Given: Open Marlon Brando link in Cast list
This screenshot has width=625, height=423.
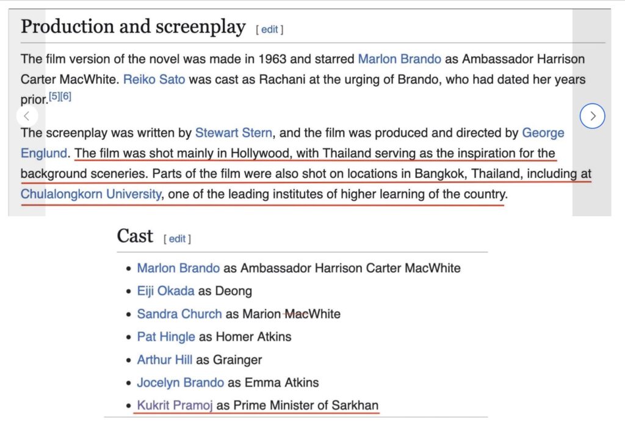Looking at the screenshot, I should coord(178,268).
